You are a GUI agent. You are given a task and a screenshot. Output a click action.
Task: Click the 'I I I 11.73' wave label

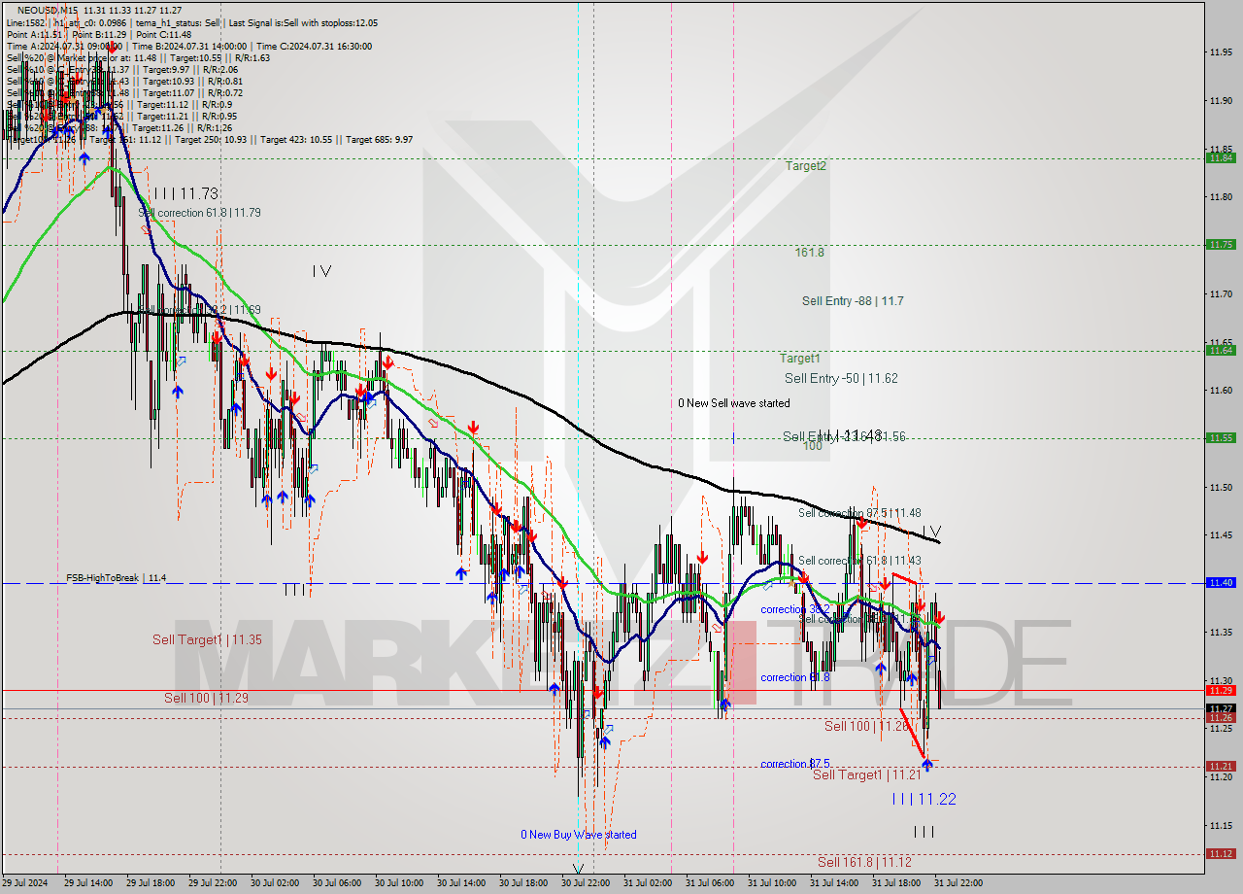tap(185, 193)
